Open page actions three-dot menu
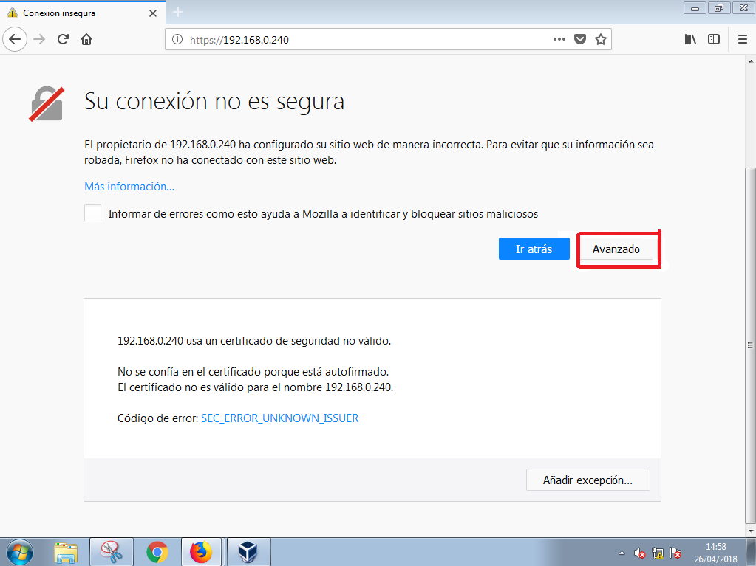The height and width of the screenshot is (566, 756). [x=559, y=39]
